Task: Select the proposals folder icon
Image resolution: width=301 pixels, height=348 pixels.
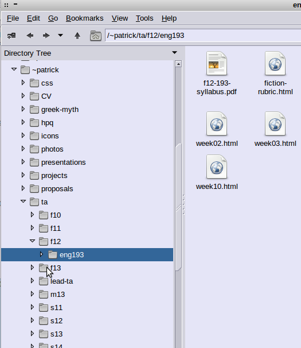Action: click(34, 189)
